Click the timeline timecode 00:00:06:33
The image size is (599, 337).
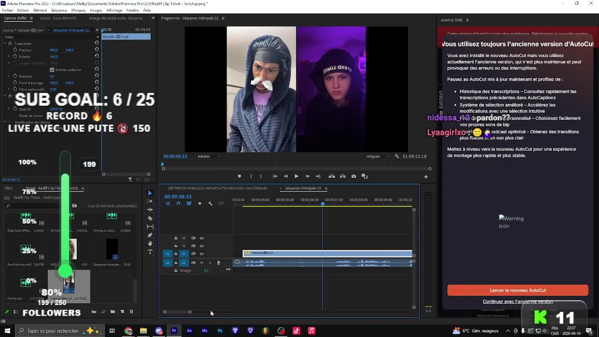click(178, 197)
